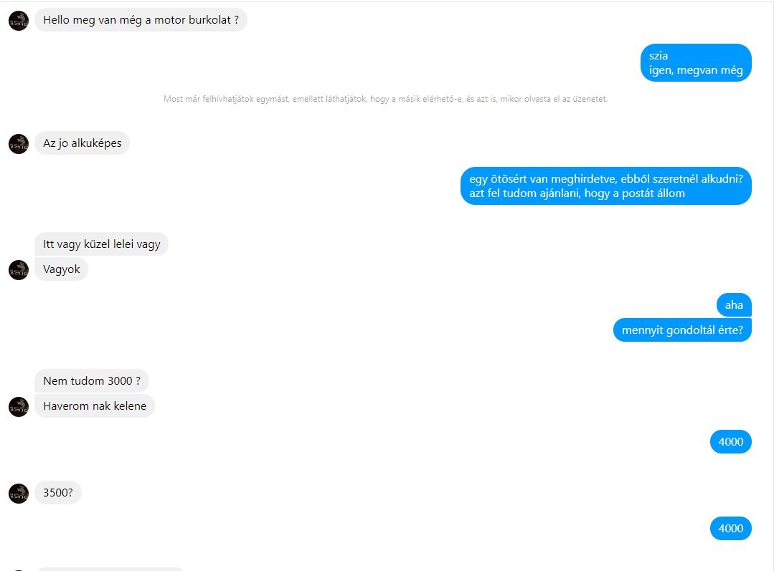Image resolution: width=774 pixels, height=571 pixels.
Task: Select the "Hello meg van még a motor burkolat ?" bubble
Action: click(x=141, y=20)
